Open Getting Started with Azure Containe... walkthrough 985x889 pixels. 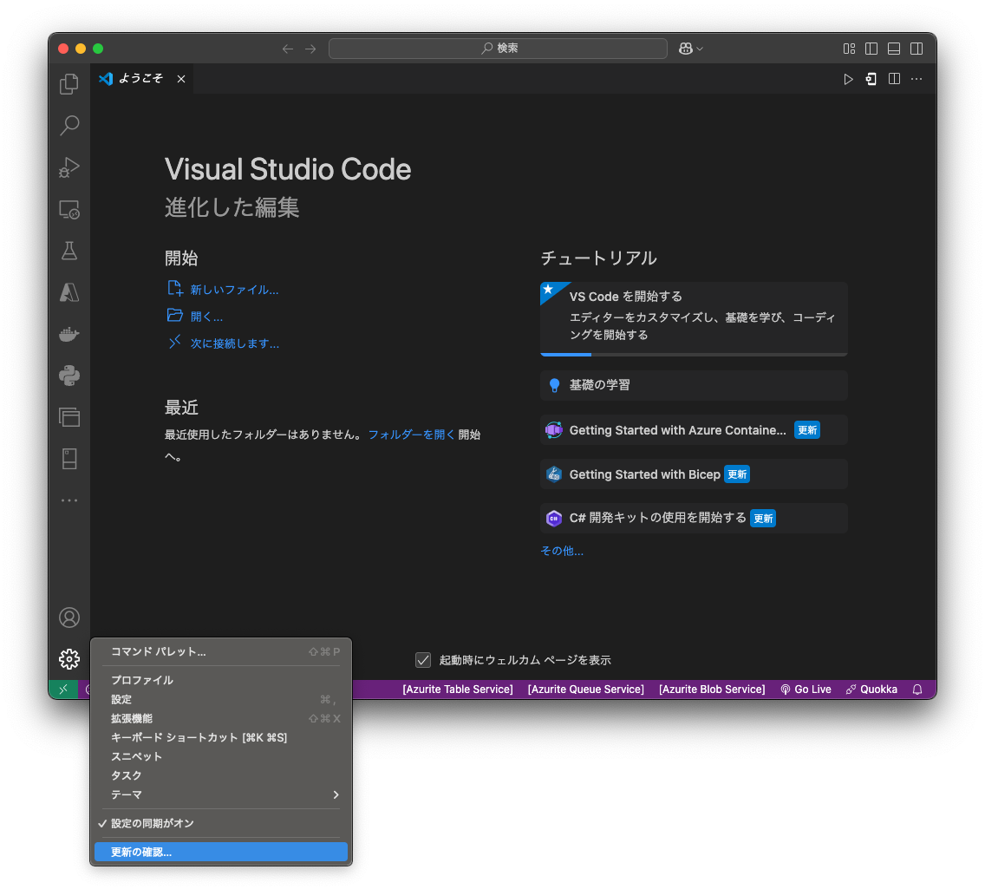click(694, 430)
